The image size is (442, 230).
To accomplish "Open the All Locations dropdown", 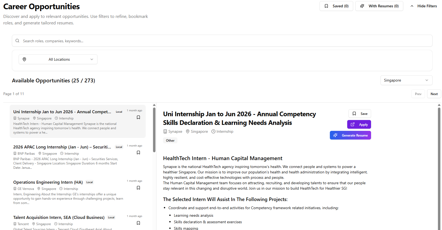I will click(x=58, y=59).
